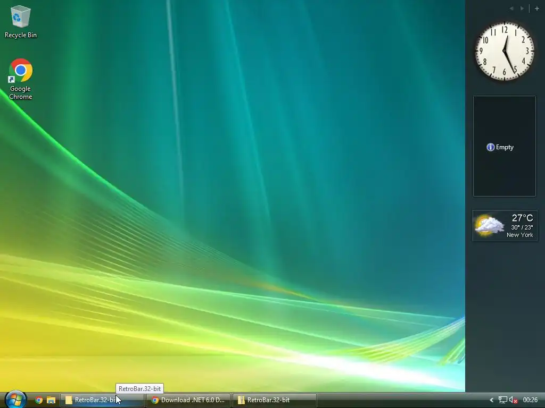Switch to Download .NET 6.0 Chrome window
The width and height of the screenshot is (545, 408).
(x=188, y=400)
